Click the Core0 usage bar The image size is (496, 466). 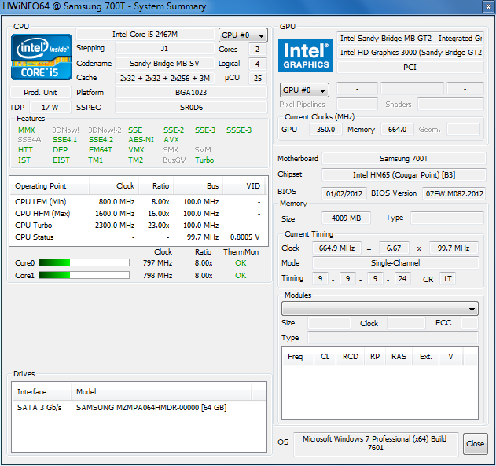[84, 262]
